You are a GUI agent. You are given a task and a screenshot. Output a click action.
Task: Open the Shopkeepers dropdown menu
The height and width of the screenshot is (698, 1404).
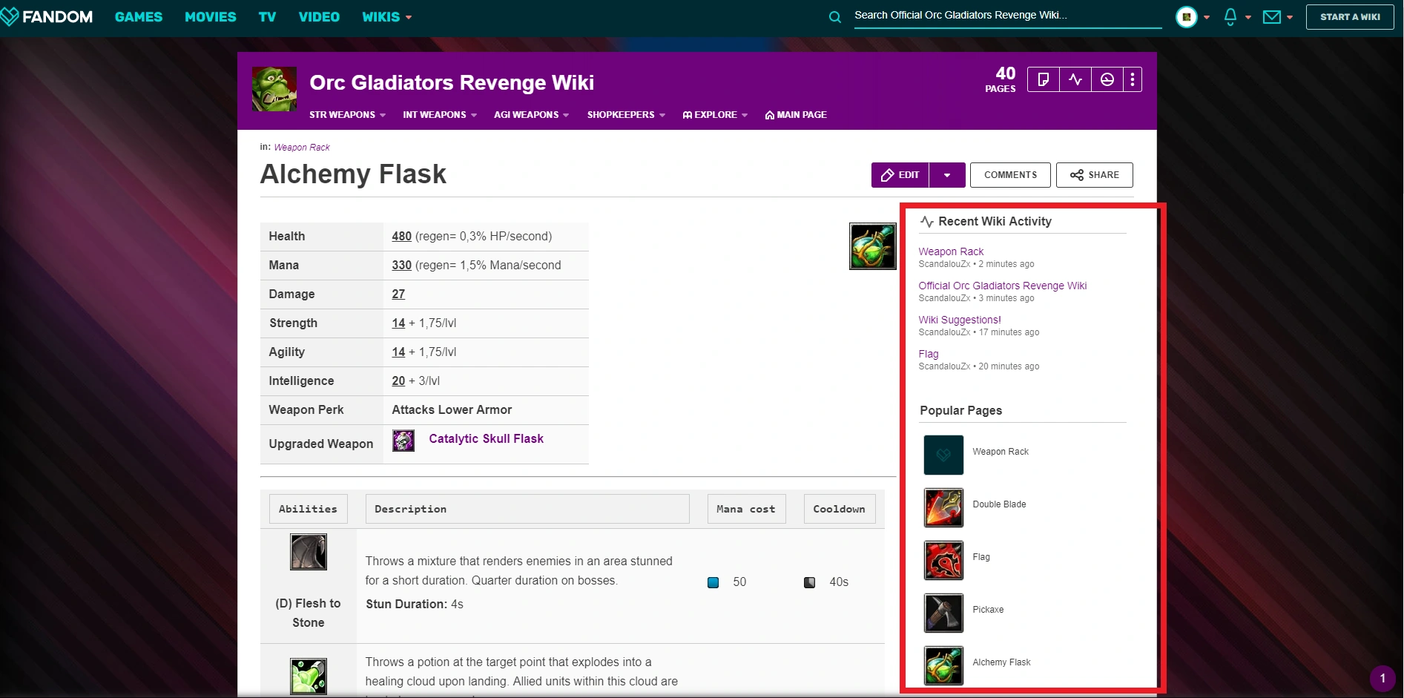626,115
